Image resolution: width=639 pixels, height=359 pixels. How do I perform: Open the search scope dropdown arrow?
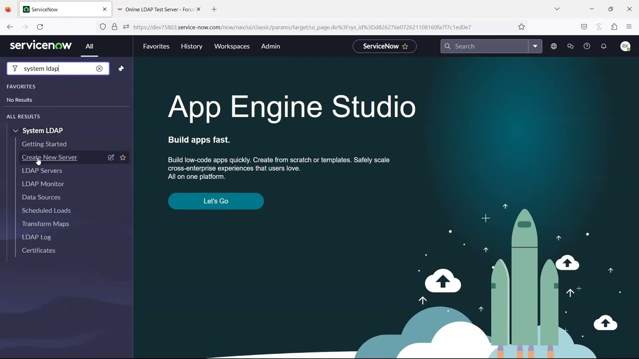coord(535,46)
